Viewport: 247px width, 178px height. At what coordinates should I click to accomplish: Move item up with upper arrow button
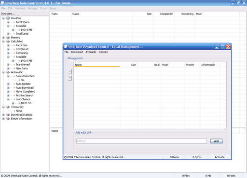70,71
